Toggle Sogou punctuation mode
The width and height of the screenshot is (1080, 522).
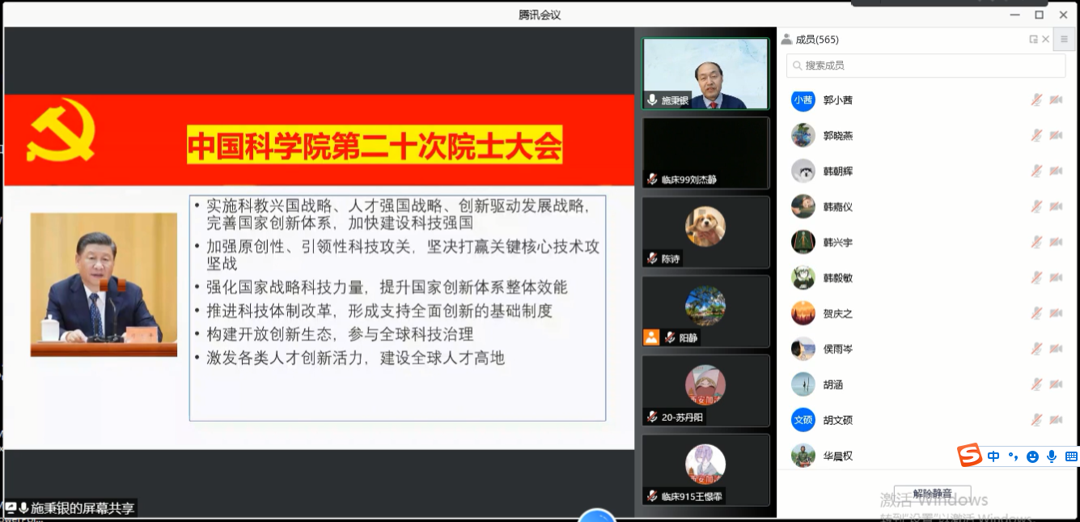point(1013,456)
